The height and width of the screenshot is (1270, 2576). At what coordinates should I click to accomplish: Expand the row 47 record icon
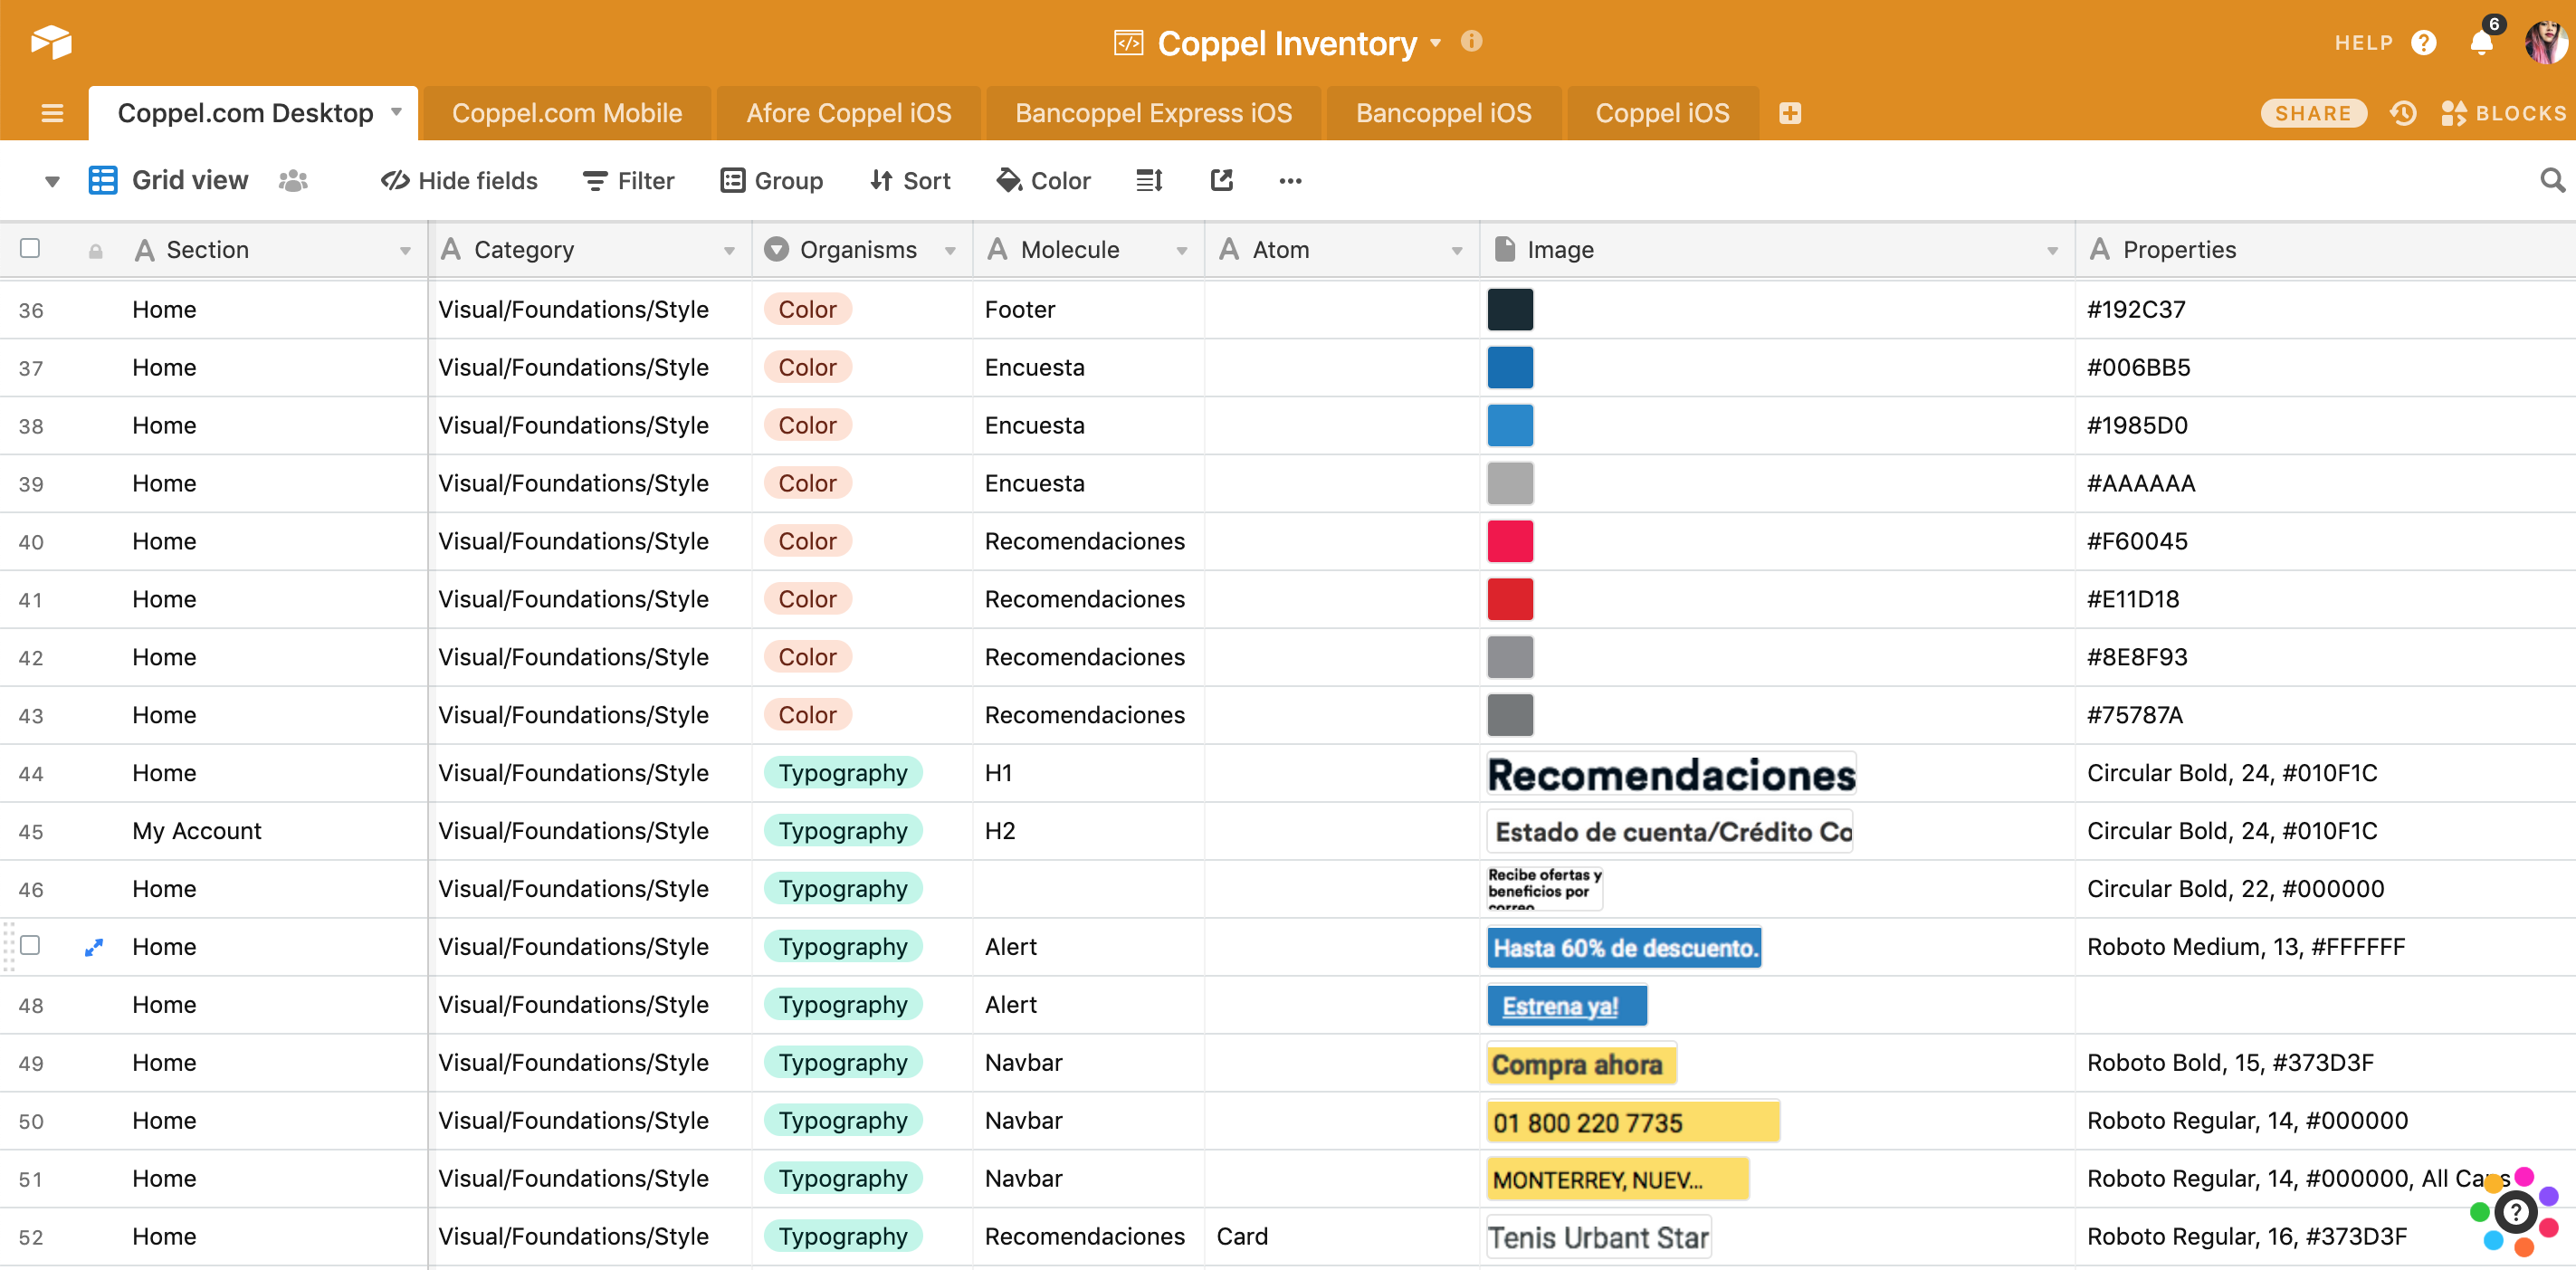click(x=94, y=947)
